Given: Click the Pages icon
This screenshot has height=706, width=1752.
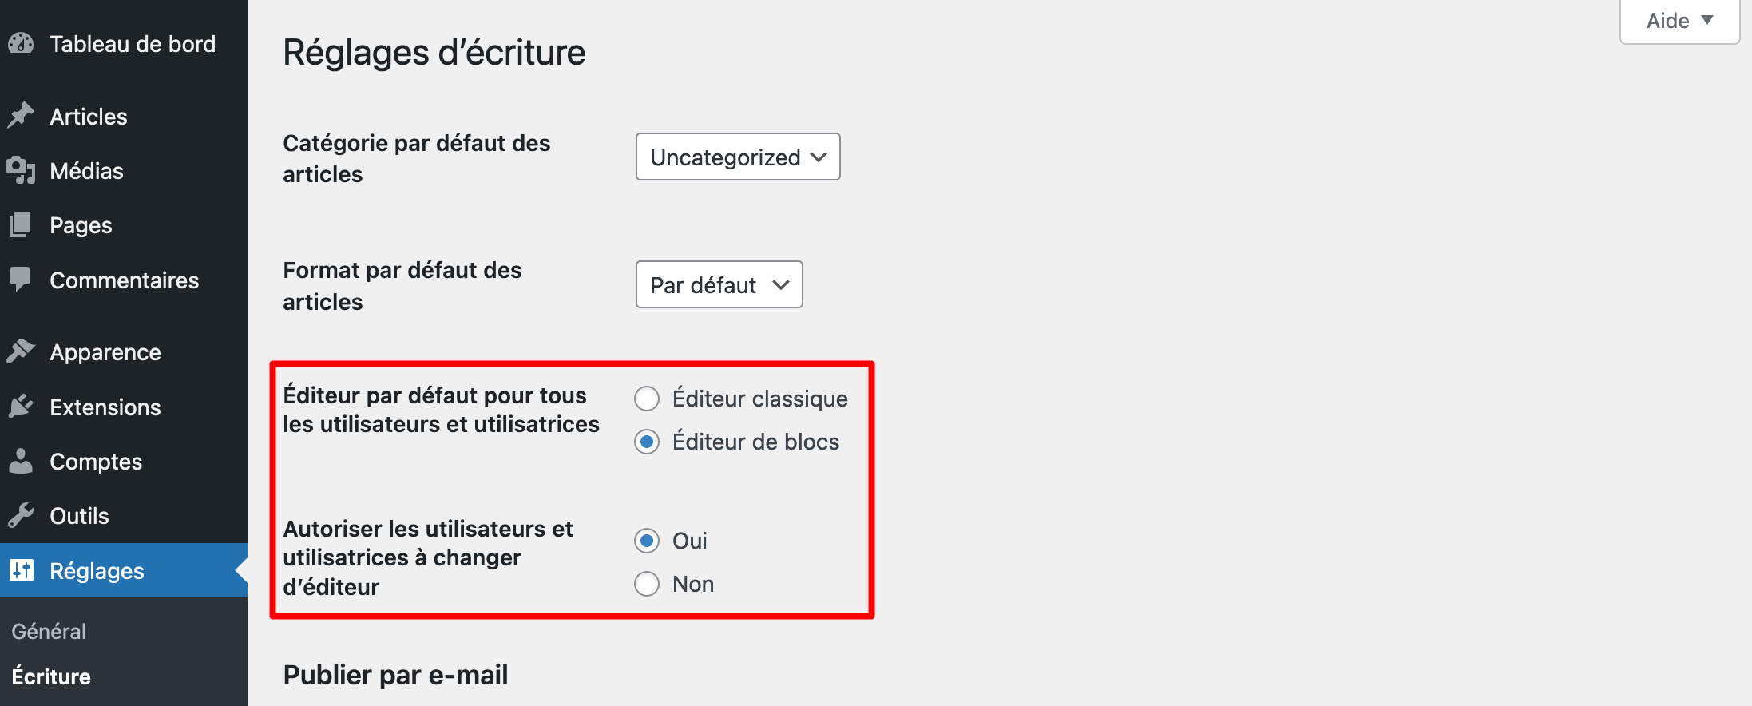Looking at the screenshot, I should 22,224.
